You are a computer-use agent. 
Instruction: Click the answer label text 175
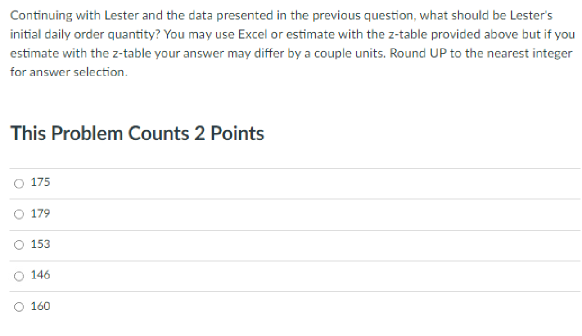(41, 183)
